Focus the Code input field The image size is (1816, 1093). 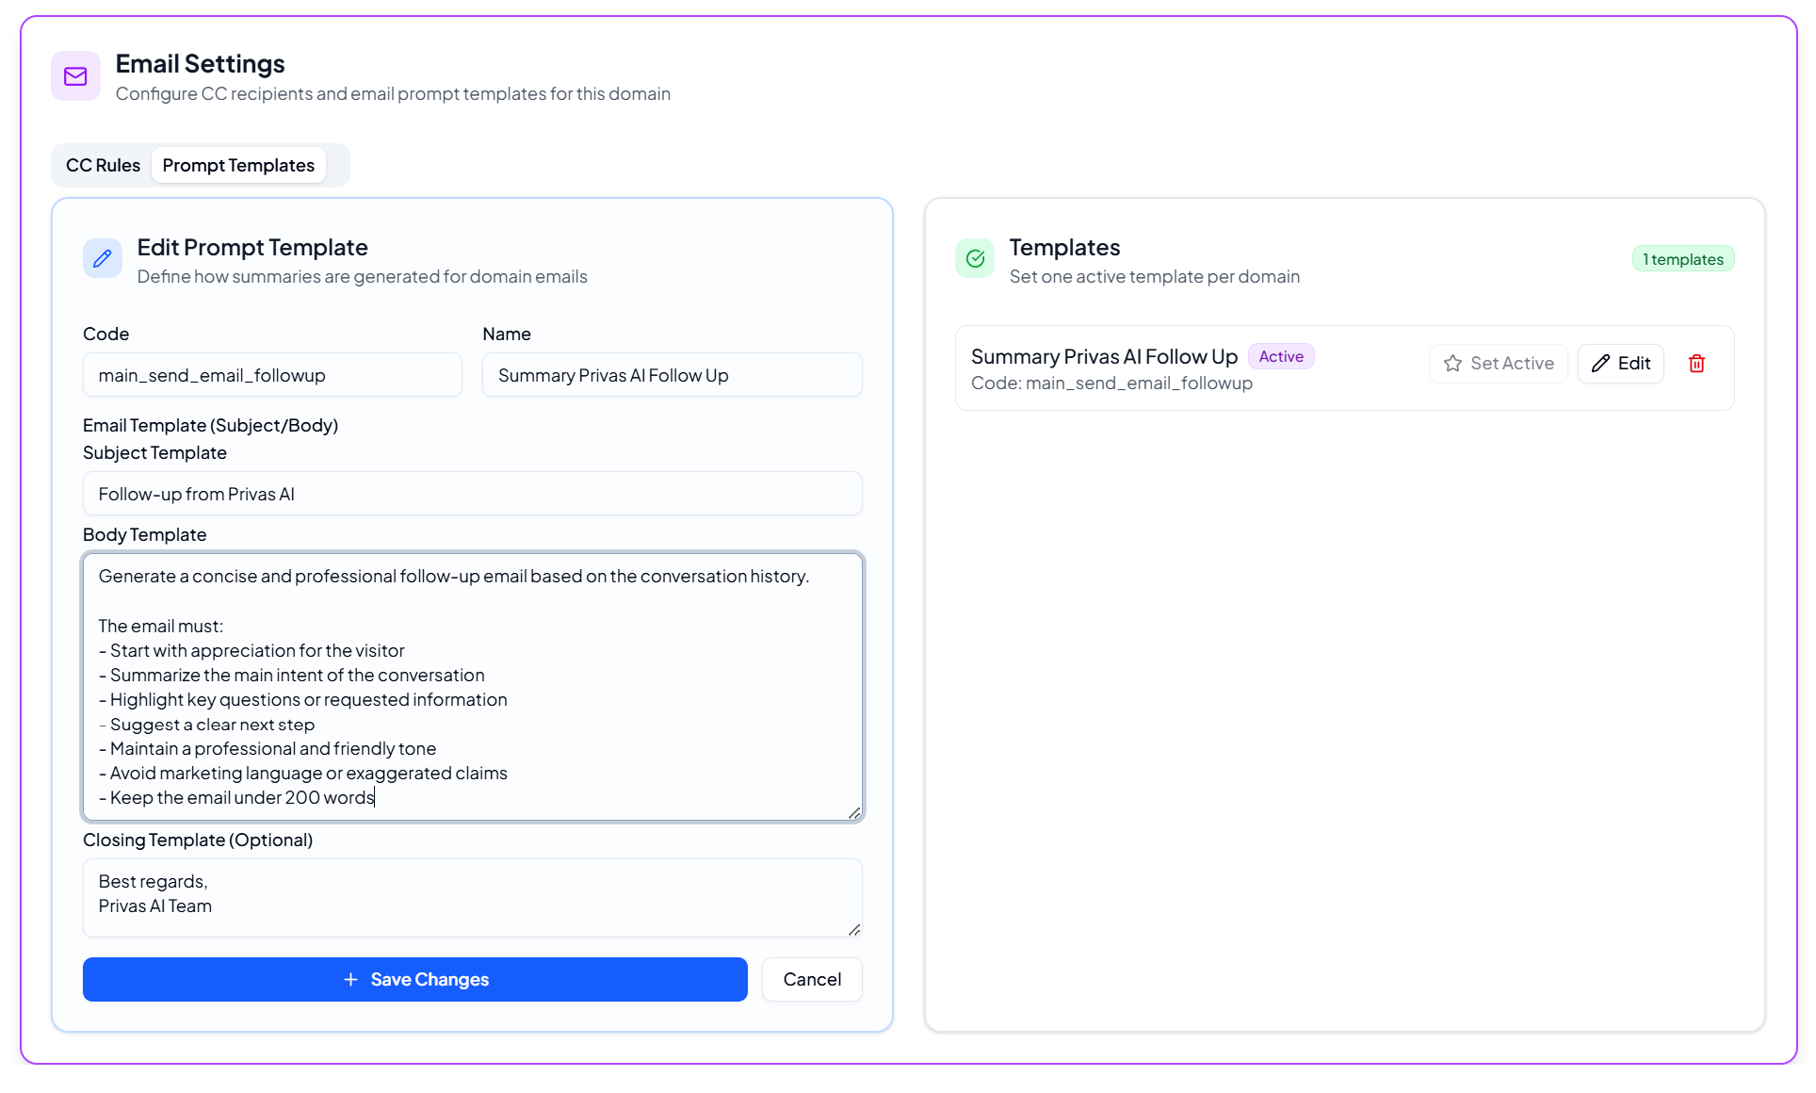(x=272, y=375)
